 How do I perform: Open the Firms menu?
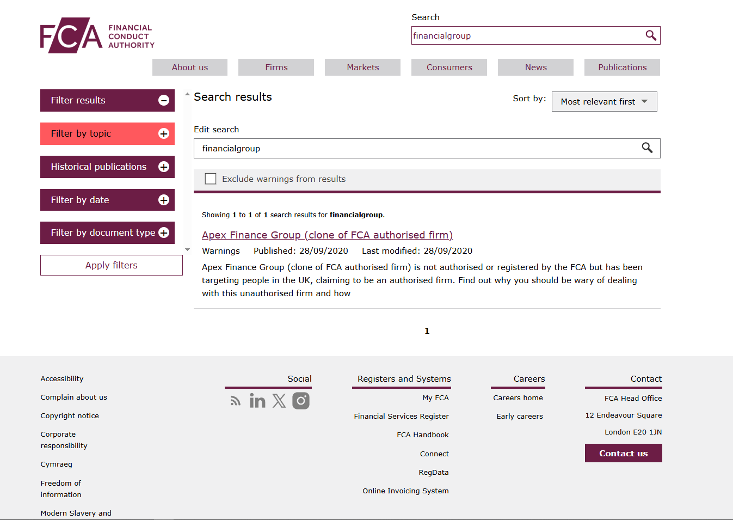click(276, 67)
